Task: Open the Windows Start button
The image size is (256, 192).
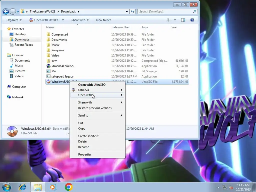Action: click(7, 187)
